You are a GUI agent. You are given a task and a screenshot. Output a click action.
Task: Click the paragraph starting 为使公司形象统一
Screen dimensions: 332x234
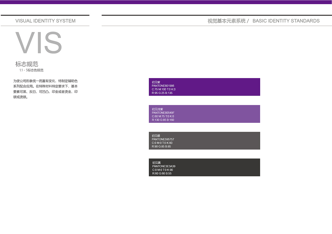[45, 89]
